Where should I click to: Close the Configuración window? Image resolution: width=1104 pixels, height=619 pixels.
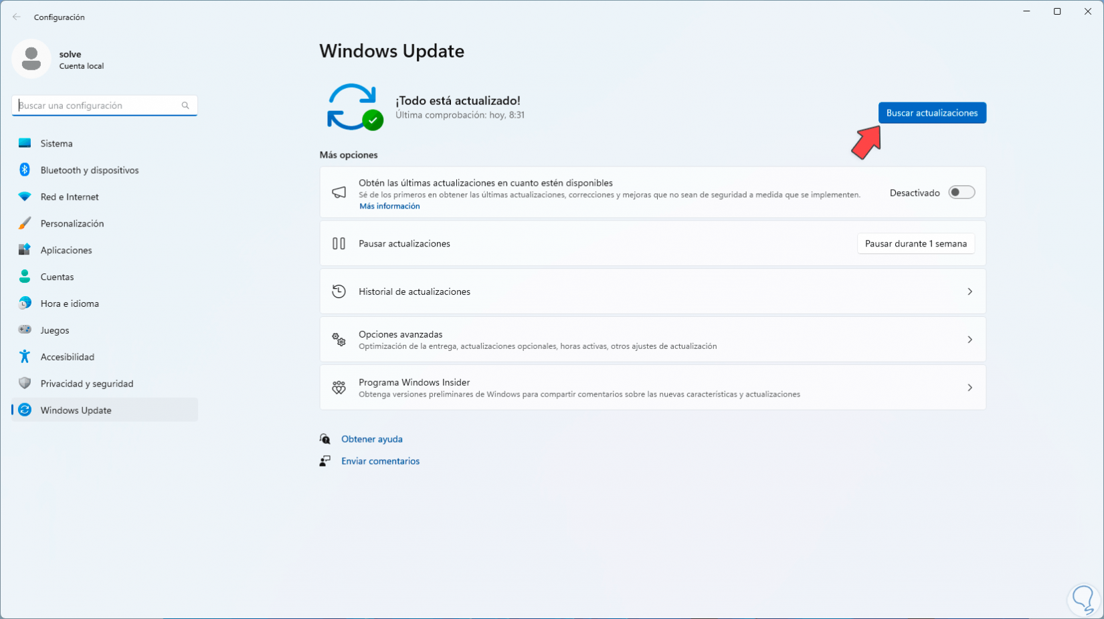[1088, 11]
